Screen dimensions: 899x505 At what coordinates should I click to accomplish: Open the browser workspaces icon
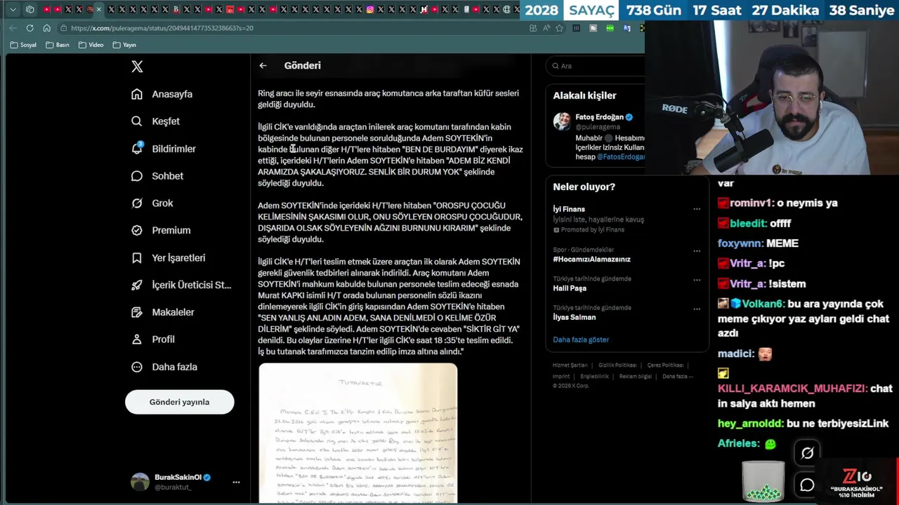click(29, 10)
